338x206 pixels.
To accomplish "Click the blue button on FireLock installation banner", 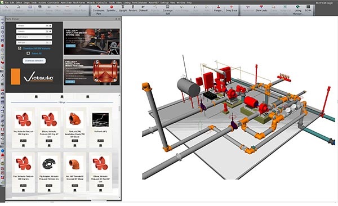I will pos(70,82).
